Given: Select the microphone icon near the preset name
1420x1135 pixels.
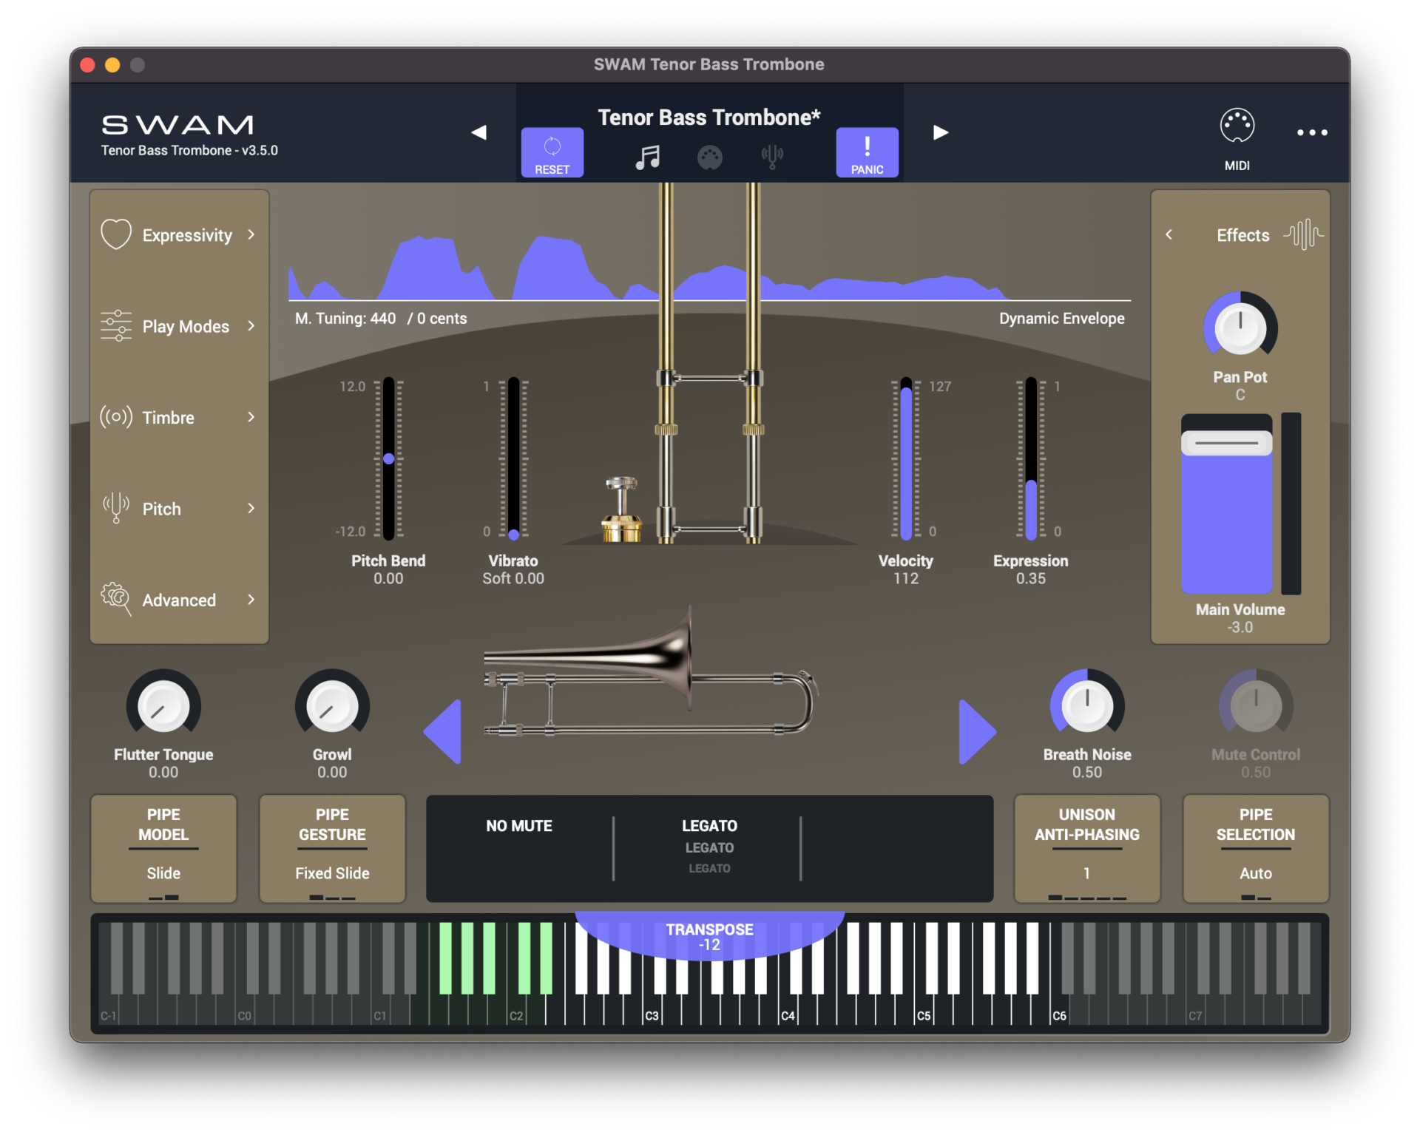Looking at the screenshot, I should coord(772,155).
